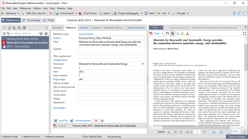
Task: Add a Local file location
Action: [x=61, y=121]
